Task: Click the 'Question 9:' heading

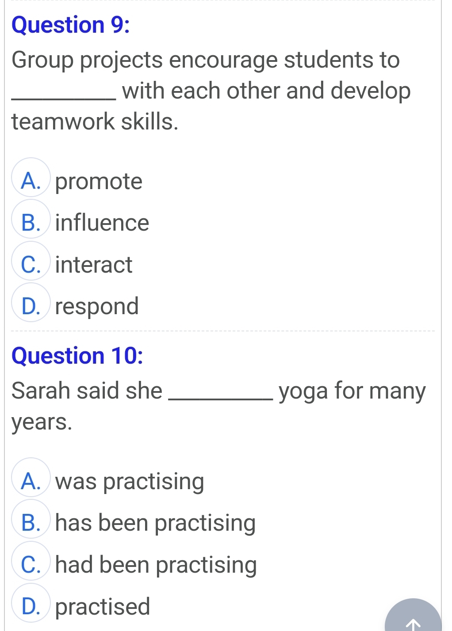Action: pyautogui.click(x=71, y=25)
